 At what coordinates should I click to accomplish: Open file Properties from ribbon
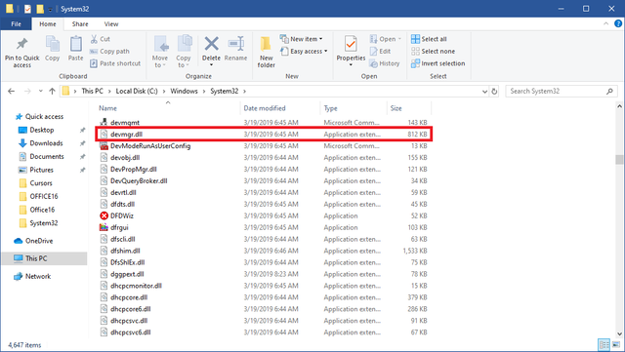(351, 50)
